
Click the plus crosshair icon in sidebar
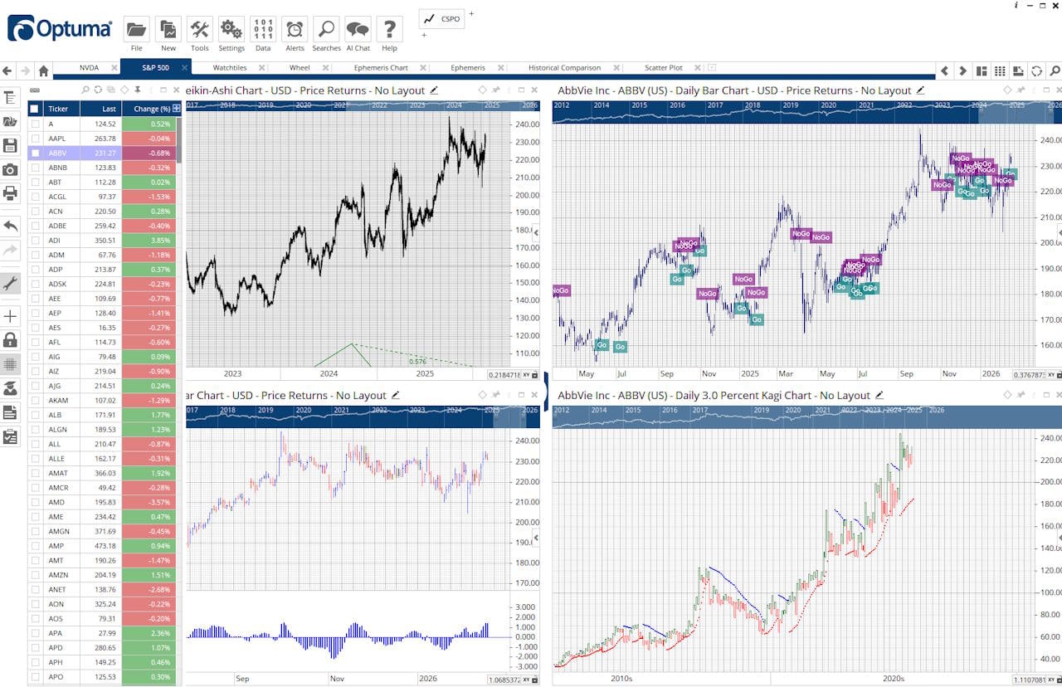tap(10, 316)
